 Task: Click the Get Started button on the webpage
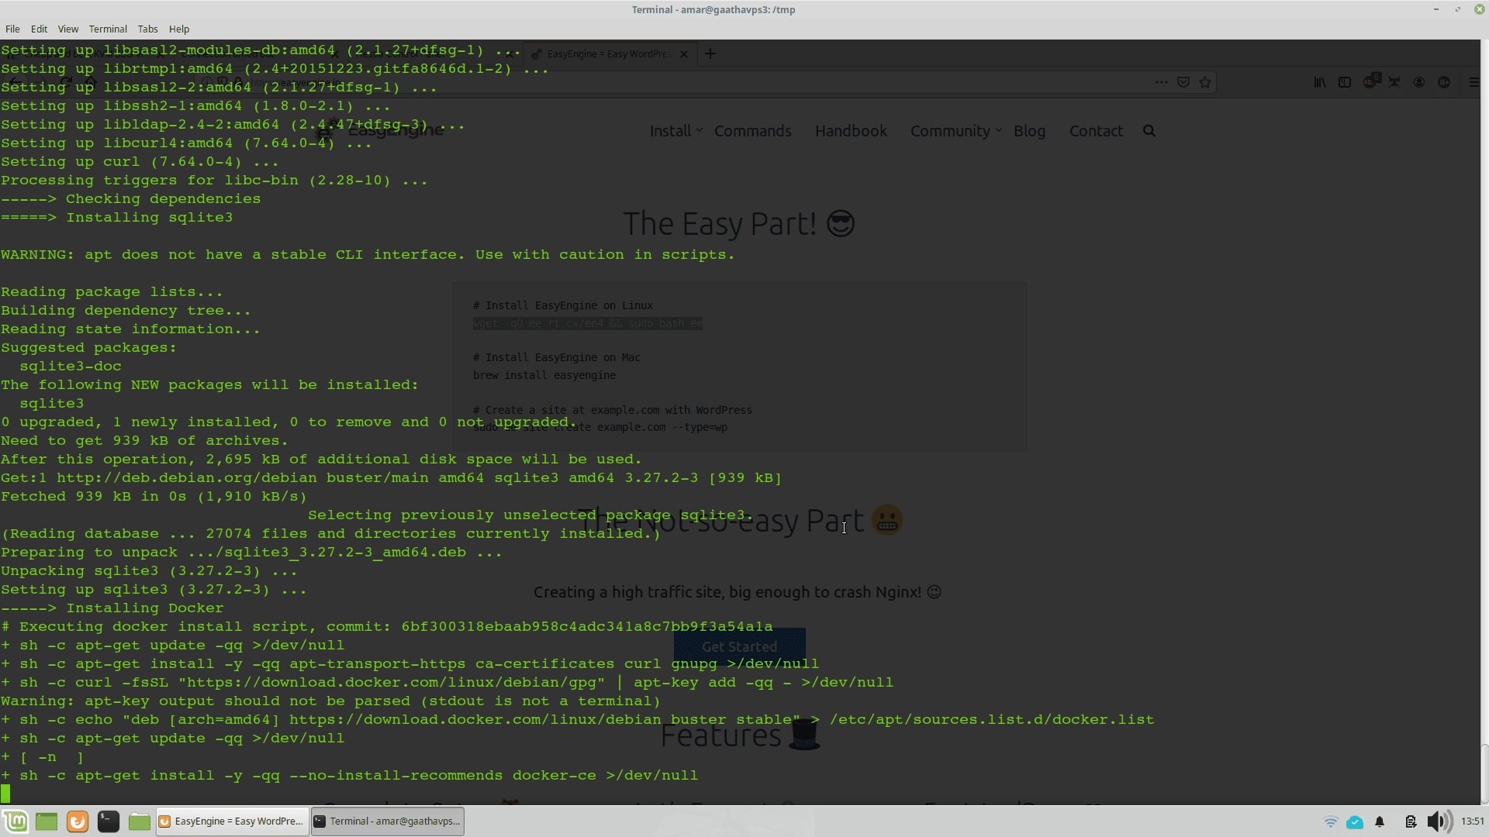pyautogui.click(x=739, y=646)
